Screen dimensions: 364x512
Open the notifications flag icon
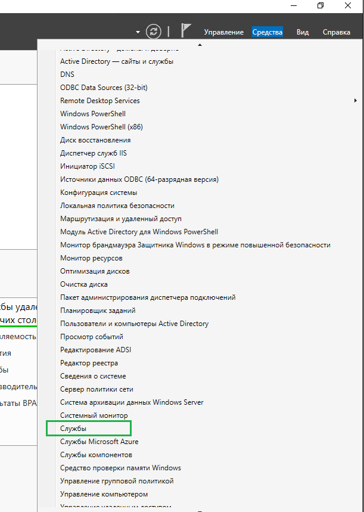[186, 30]
